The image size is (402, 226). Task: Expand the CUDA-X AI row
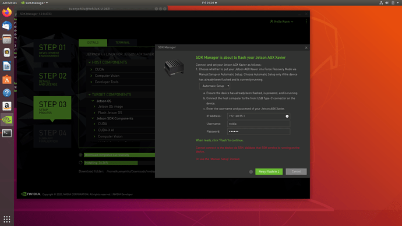point(94,130)
